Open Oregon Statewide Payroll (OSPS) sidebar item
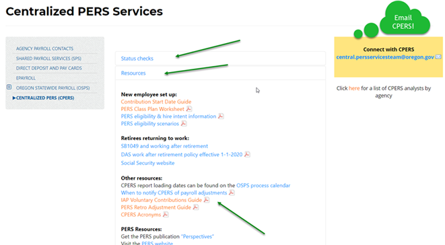The height and width of the screenshot is (245, 445). tap(53, 88)
